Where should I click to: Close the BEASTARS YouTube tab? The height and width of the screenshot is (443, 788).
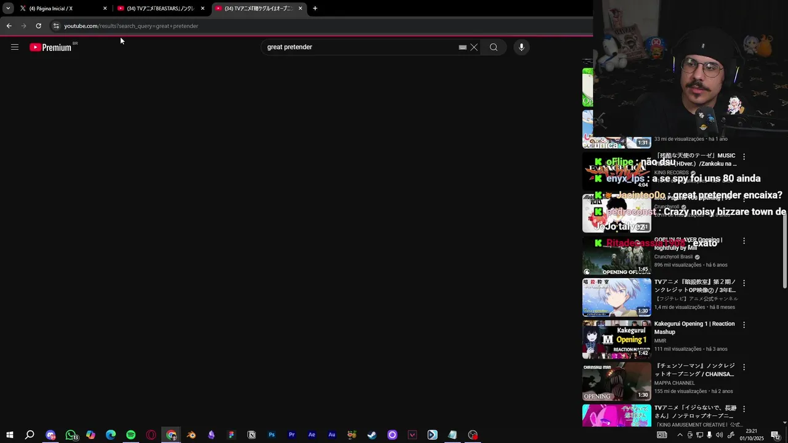tap(203, 9)
